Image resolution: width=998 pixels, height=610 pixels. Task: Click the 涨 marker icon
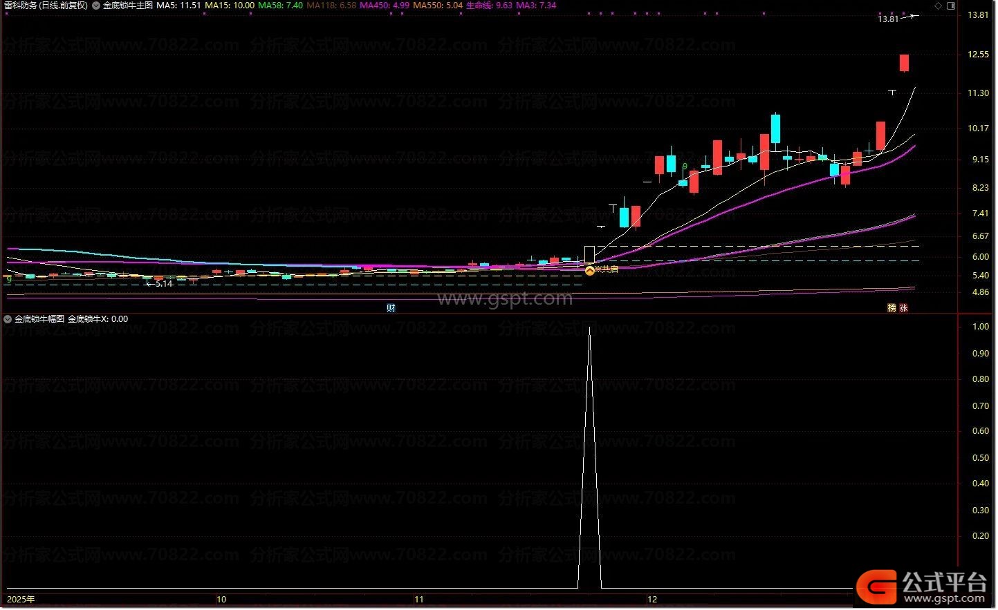click(903, 308)
